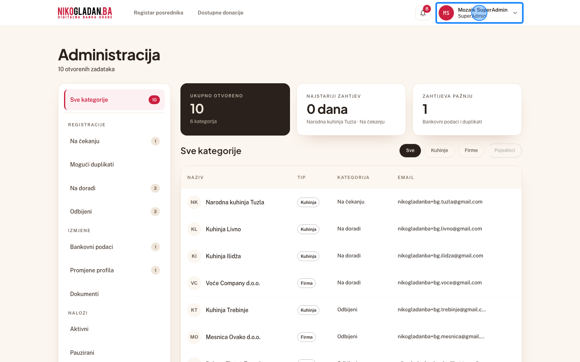Click the Naziv column header
Image resolution: width=580 pixels, height=362 pixels.
point(195,177)
